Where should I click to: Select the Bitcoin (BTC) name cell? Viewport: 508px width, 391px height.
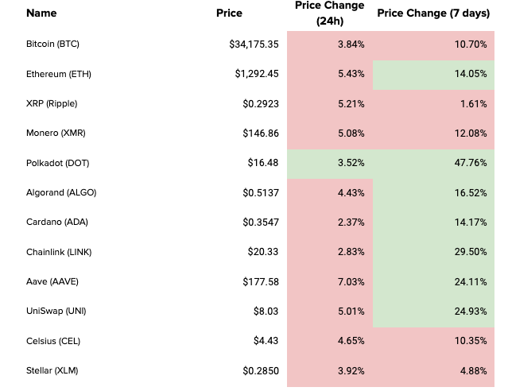(52, 45)
